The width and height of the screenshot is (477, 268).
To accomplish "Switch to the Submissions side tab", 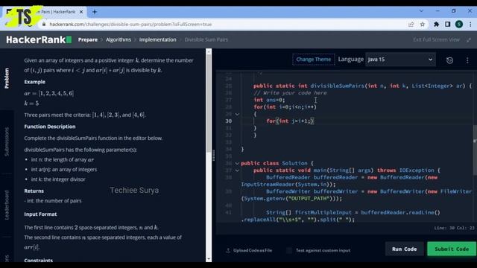I will 7,141.
